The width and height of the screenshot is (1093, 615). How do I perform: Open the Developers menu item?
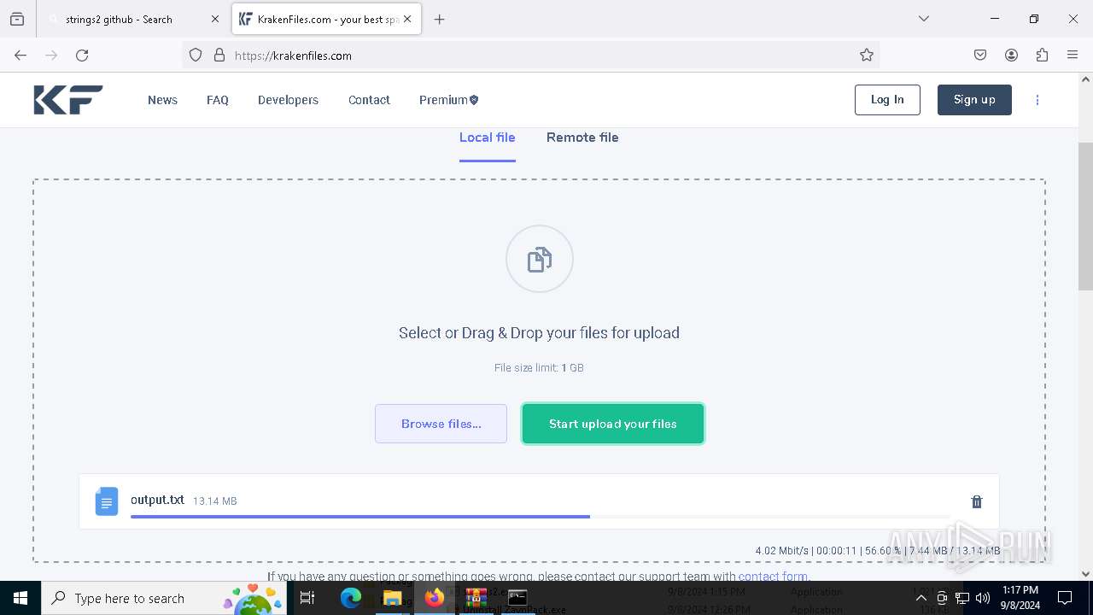[x=288, y=100]
